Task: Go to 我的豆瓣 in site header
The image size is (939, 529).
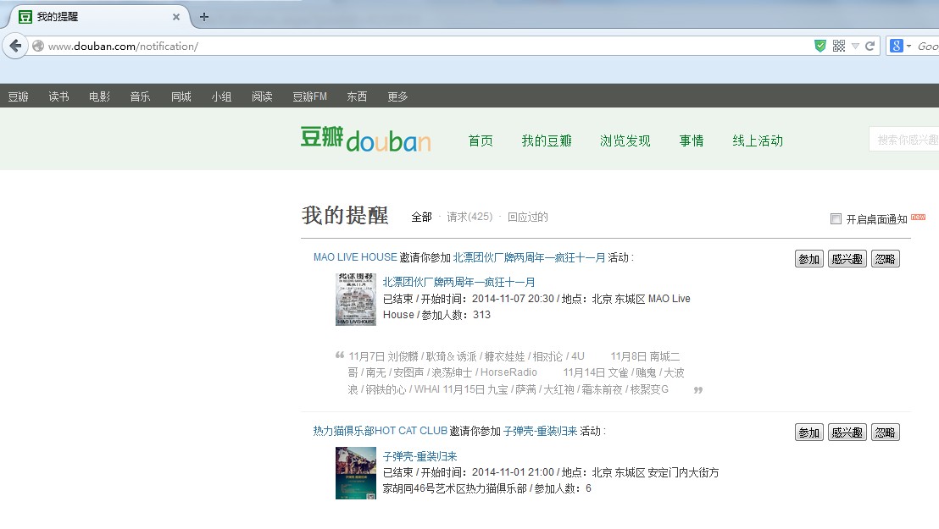Action: (x=547, y=141)
